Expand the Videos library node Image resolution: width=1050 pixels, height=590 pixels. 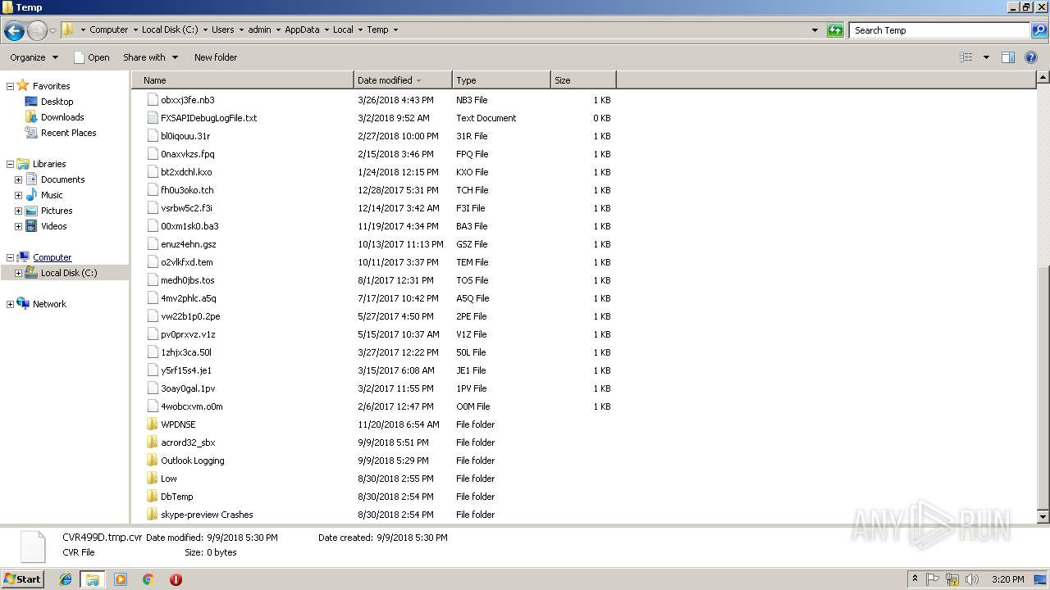18,226
